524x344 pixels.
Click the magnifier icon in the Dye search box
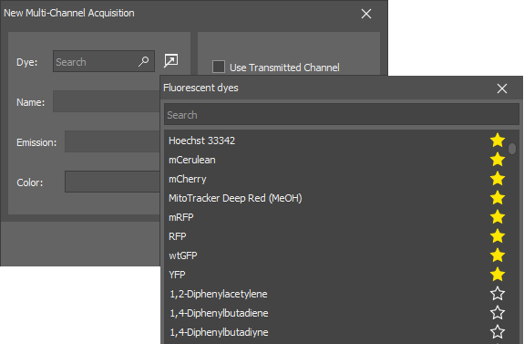click(143, 61)
